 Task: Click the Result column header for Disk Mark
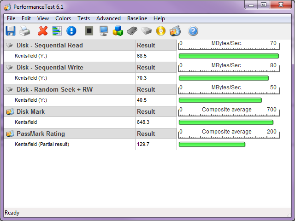(x=156, y=111)
